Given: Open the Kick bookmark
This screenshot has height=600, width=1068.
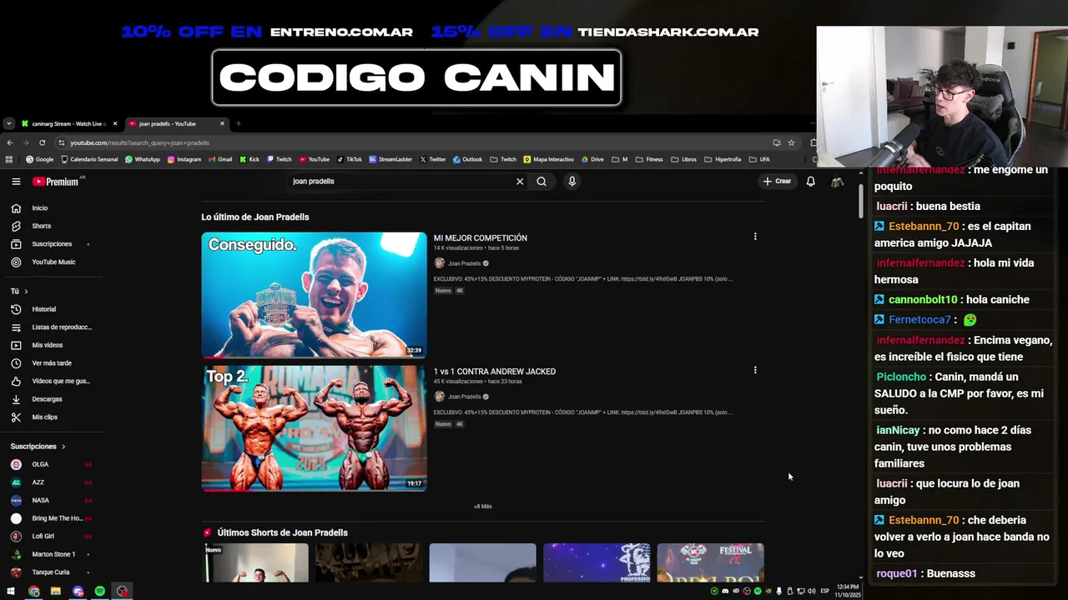Looking at the screenshot, I should pyautogui.click(x=249, y=159).
